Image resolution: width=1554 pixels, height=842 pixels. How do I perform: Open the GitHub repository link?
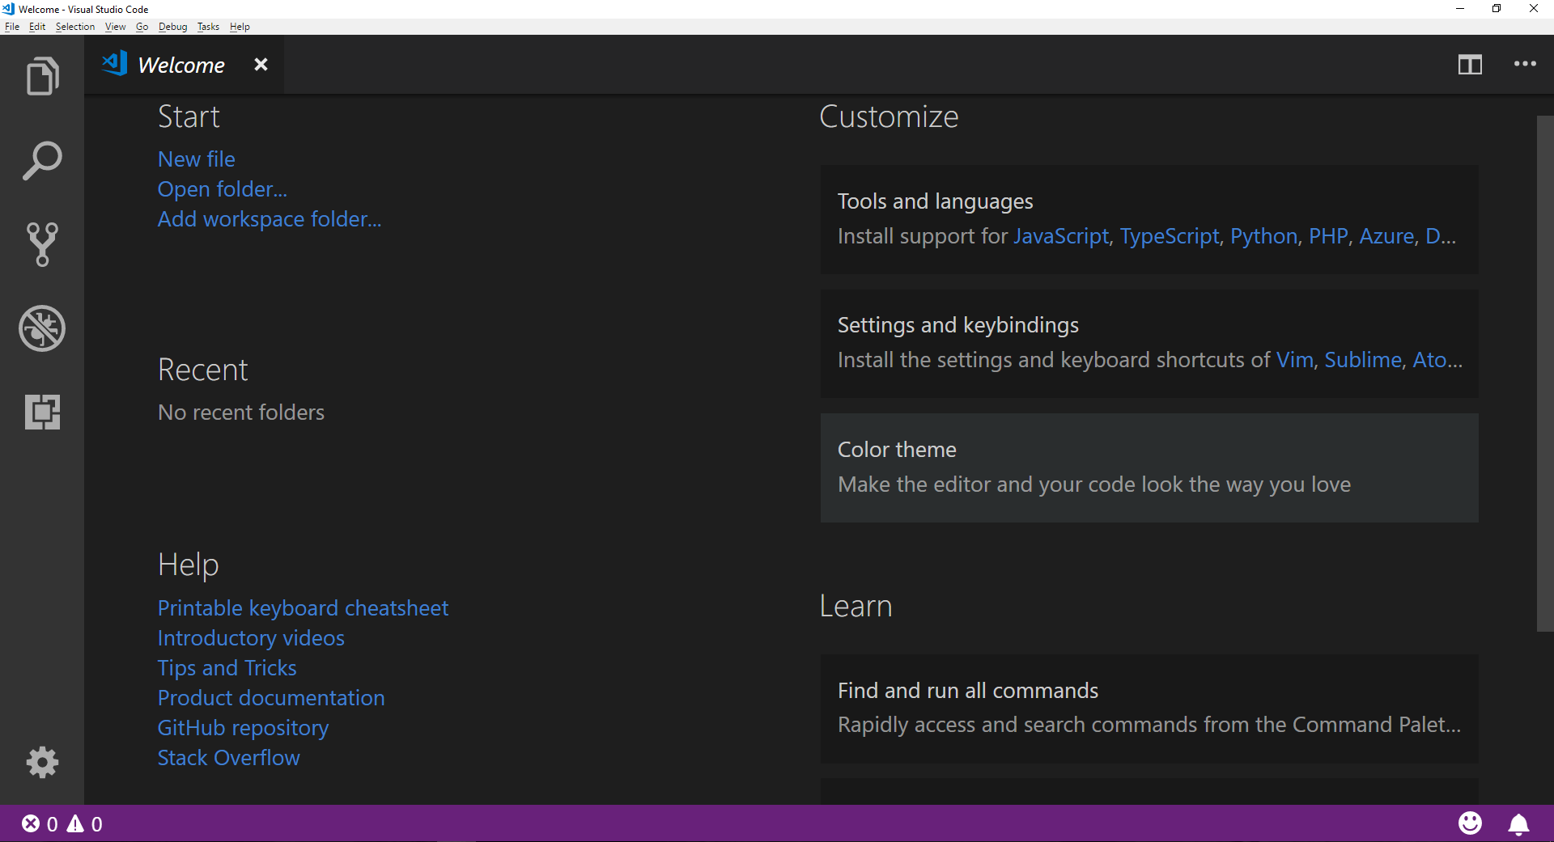(243, 728)
